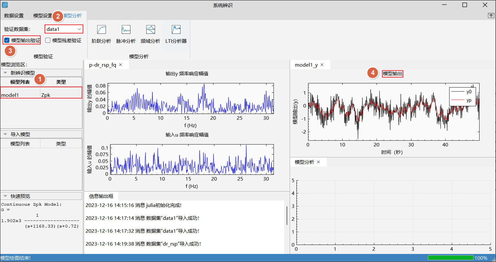
Task: Switch to the 数据设置 tab
Action: [14, 15]
